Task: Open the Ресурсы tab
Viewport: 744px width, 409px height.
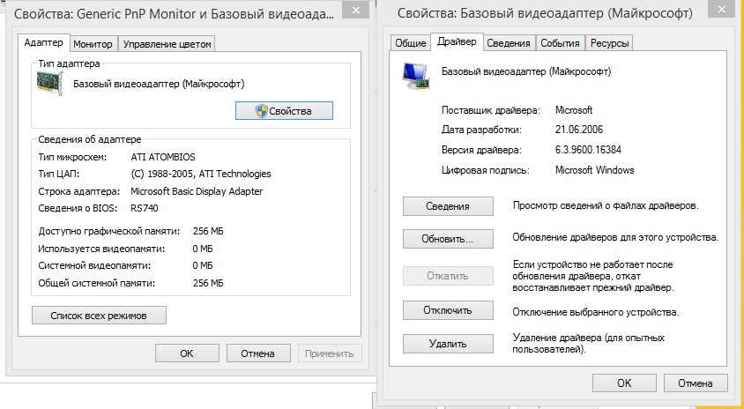Action: 609,43
